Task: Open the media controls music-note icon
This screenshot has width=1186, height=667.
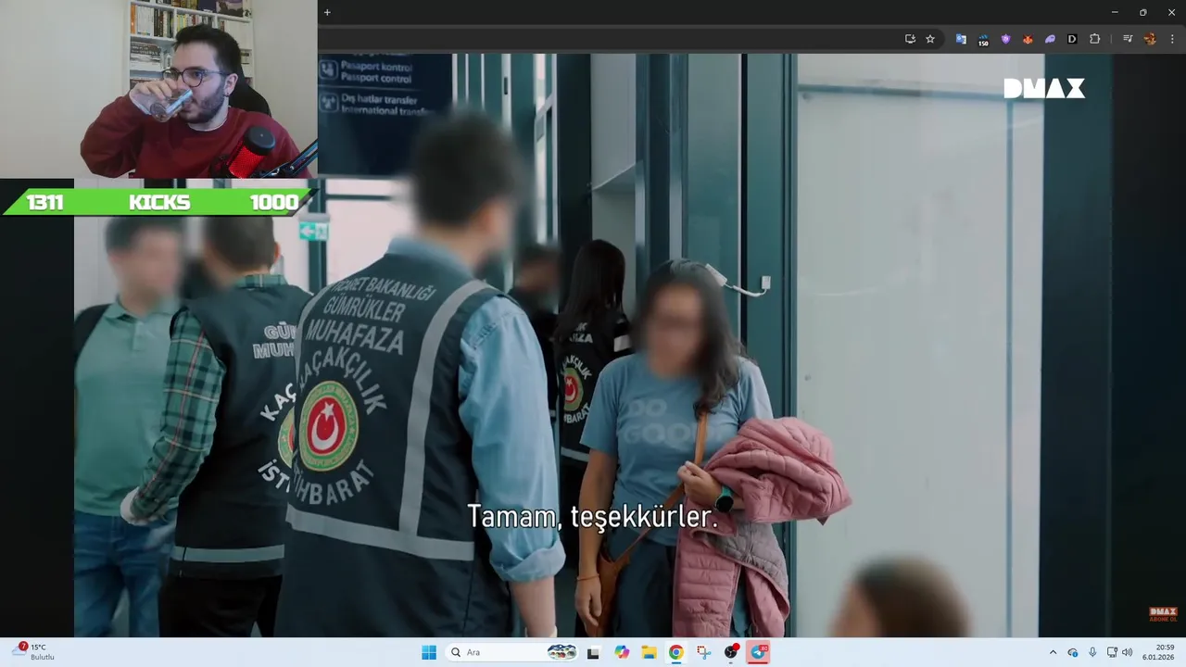Action: coord(1128,39)
